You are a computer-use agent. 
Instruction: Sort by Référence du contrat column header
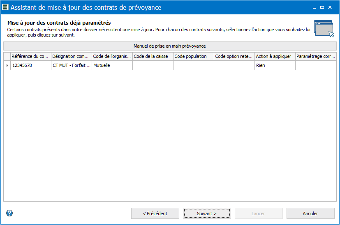coord(31,57)
